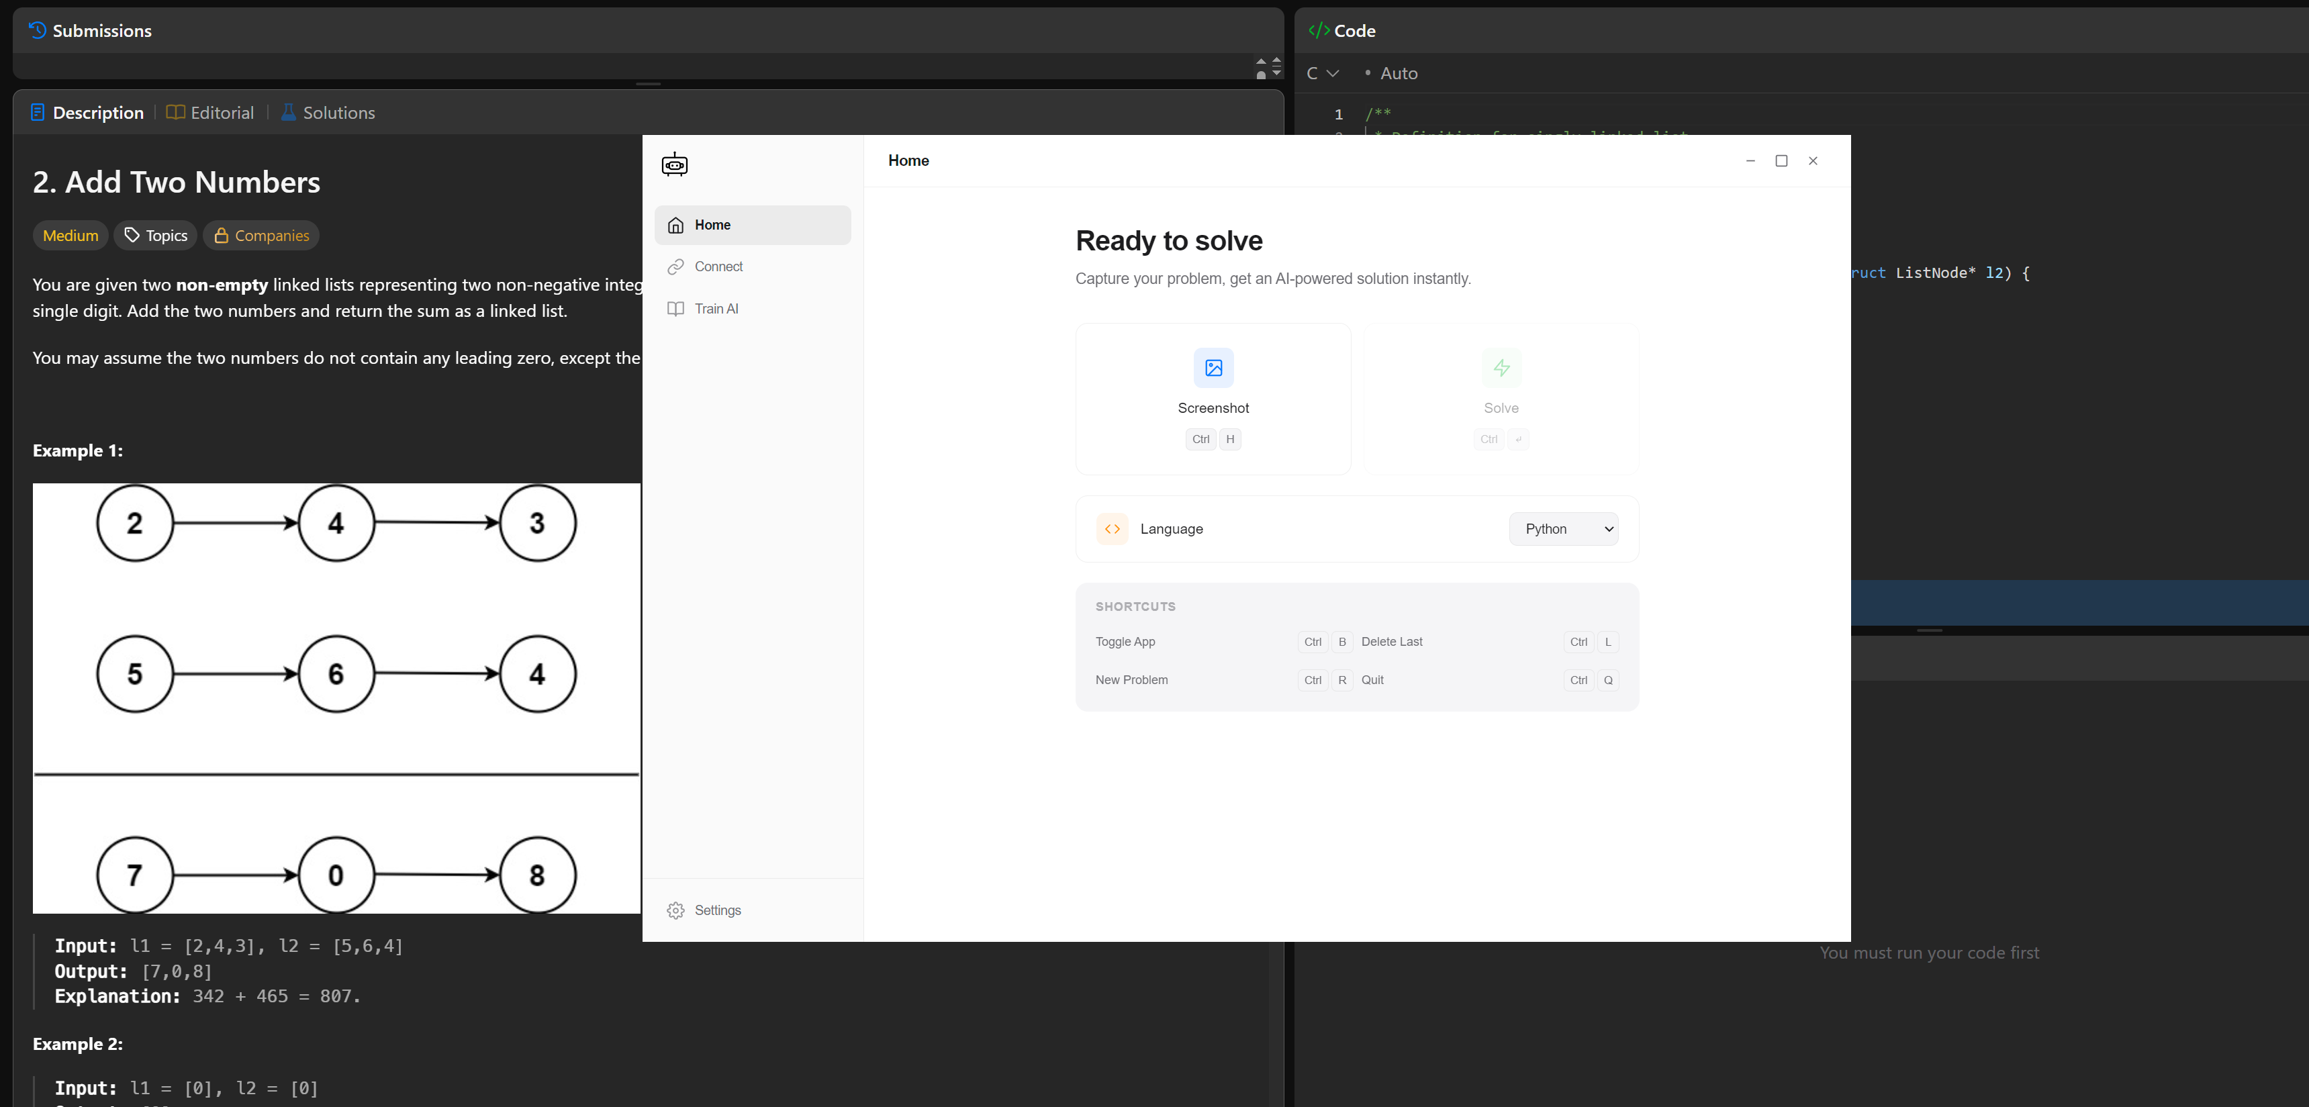Click the Solve lightning bolt icon
The width and height of the screenshot is (2309, 1107).
(x=1501, y=367)
